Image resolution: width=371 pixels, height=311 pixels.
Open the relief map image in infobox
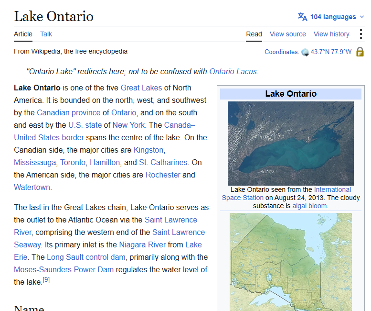tap(291, 262)
